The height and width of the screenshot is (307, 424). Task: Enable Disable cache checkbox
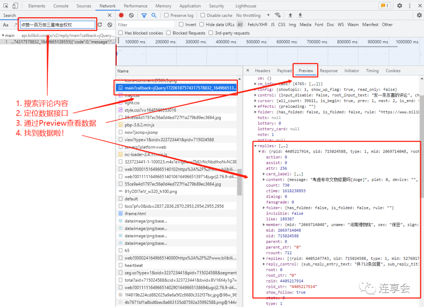(203, 15)
